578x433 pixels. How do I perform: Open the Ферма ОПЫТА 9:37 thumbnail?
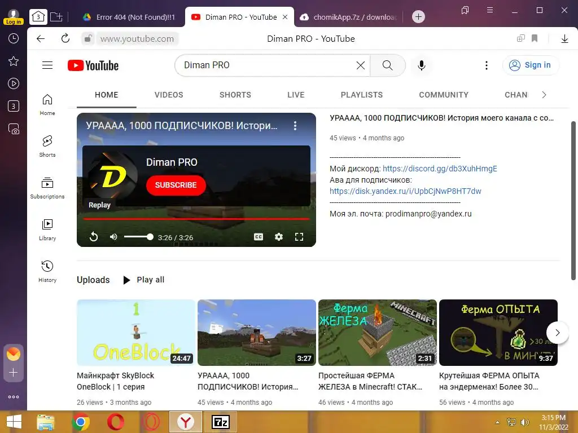point(498,333)
